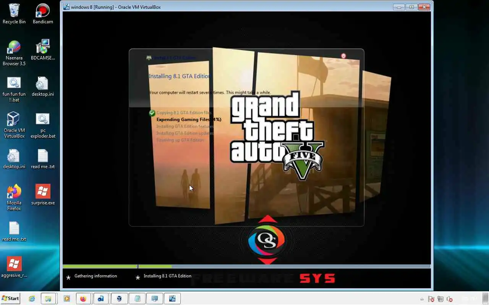Select desktop.ini below the Oracle VM VirtualBox shortcut
This screenshot has width=489, height=305.
click(14, 159)
